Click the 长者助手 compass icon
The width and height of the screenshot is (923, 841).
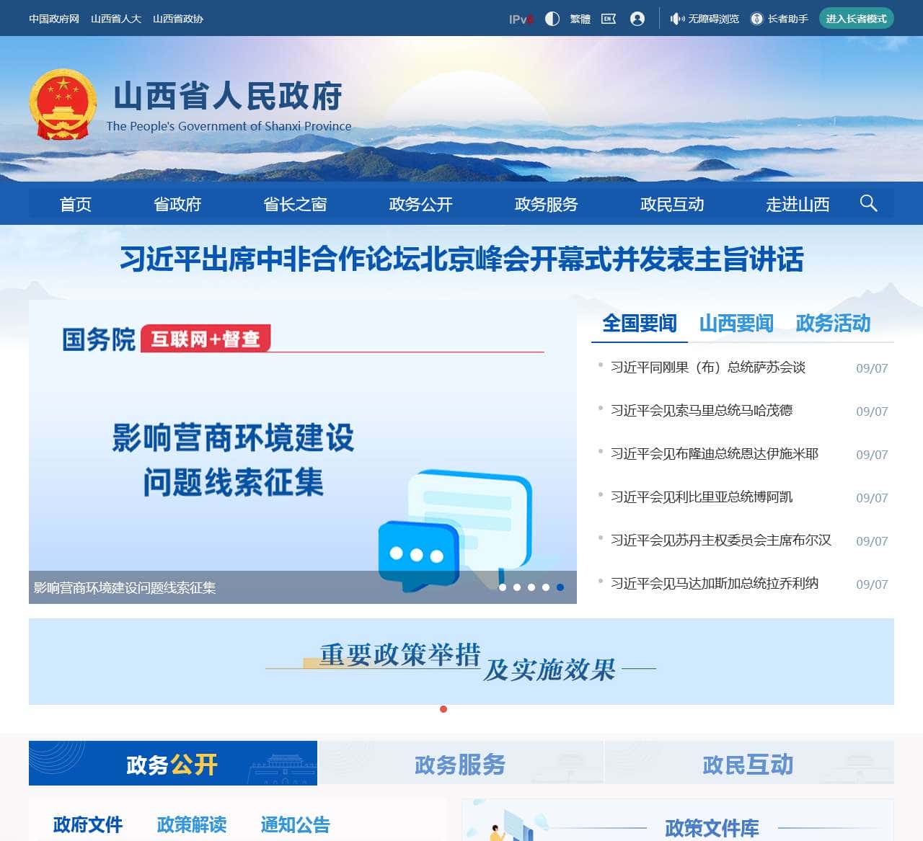(x=756, y=19)
